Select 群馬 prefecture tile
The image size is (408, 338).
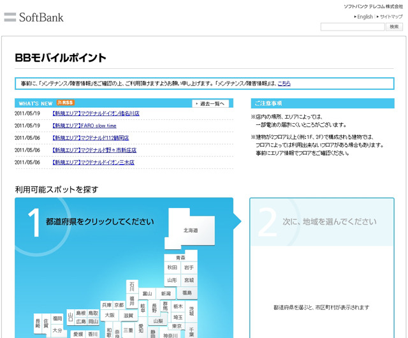pos(165,306)
